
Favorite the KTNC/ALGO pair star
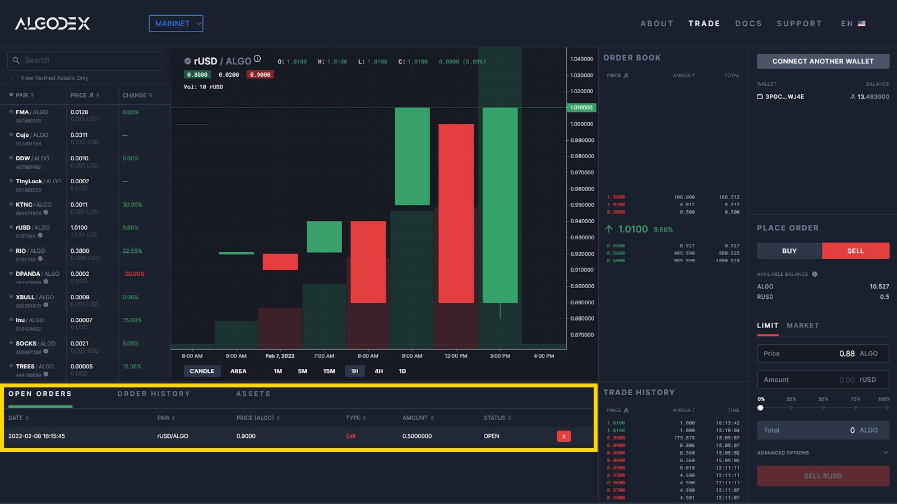click(x=11, y=204)
